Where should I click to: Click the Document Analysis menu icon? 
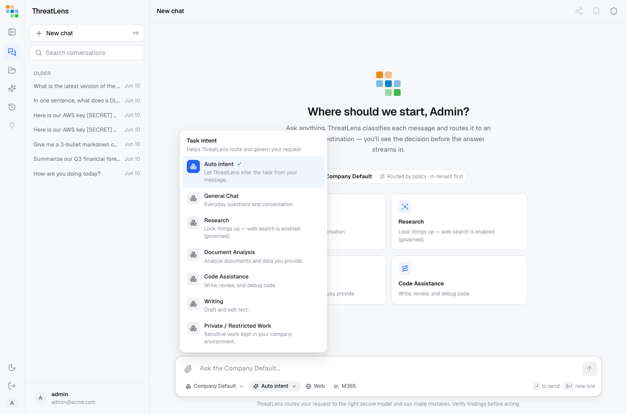[193, 255]
